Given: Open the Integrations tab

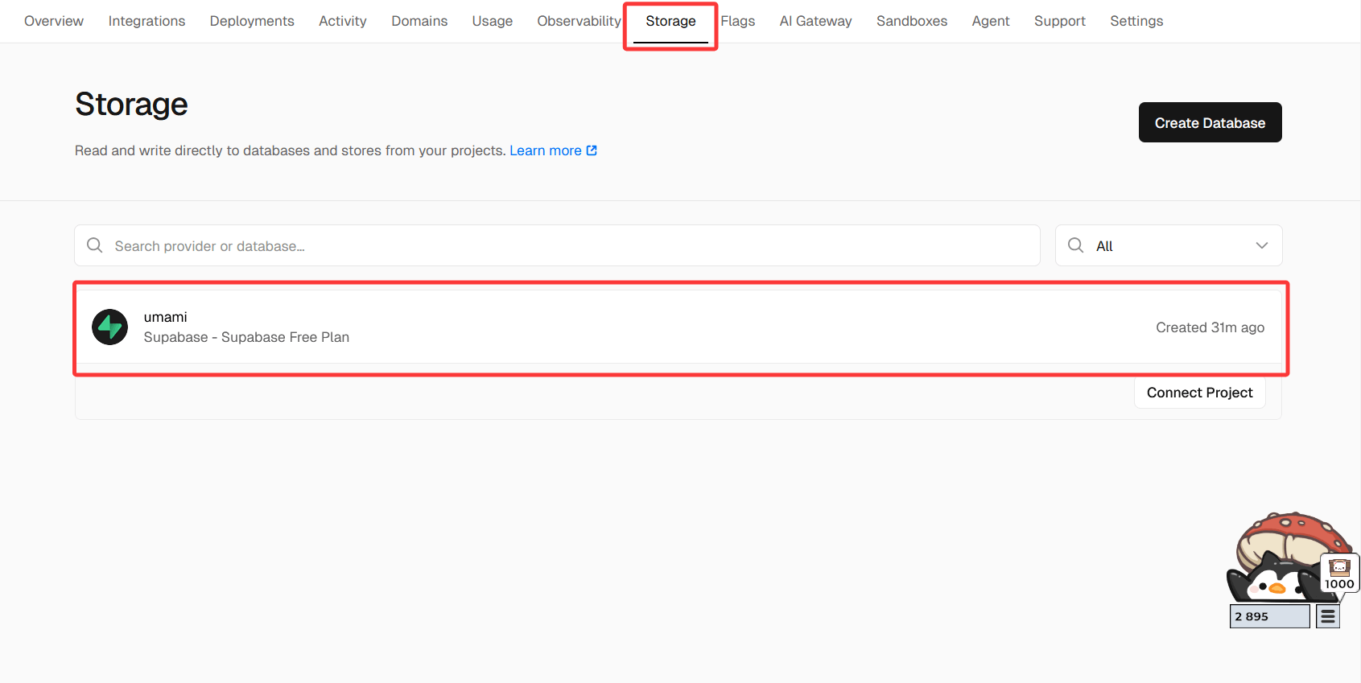Looking at the screenshot, I should tap(146, 21).
